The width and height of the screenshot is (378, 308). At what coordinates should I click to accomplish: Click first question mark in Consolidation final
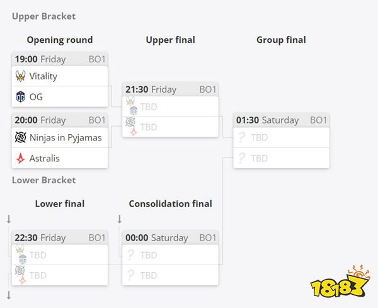(130, 255)
